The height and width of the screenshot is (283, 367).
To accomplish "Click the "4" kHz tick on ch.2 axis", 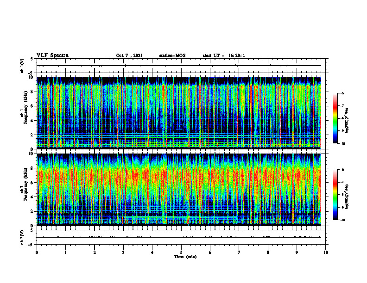I will click(x=32, y=197).
